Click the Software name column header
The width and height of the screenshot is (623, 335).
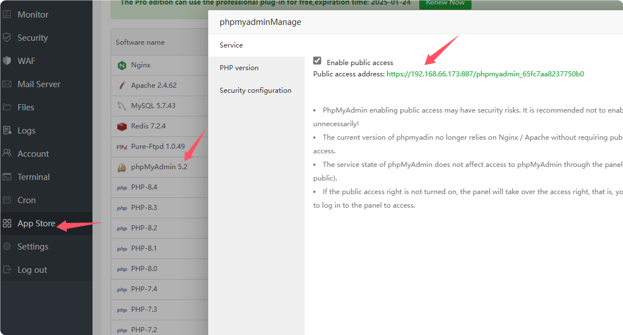[140, 42]
